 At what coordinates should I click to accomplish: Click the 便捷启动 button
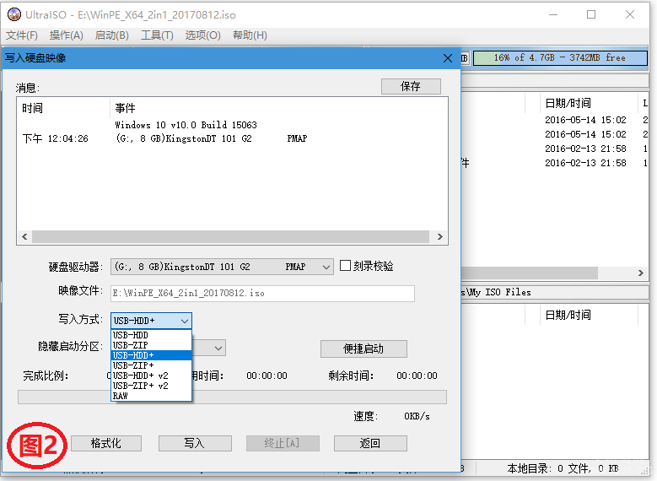coord(364,349)
